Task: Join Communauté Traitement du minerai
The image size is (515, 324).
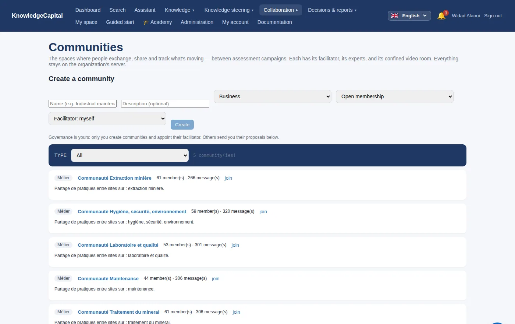Action: tap(237, 312)
